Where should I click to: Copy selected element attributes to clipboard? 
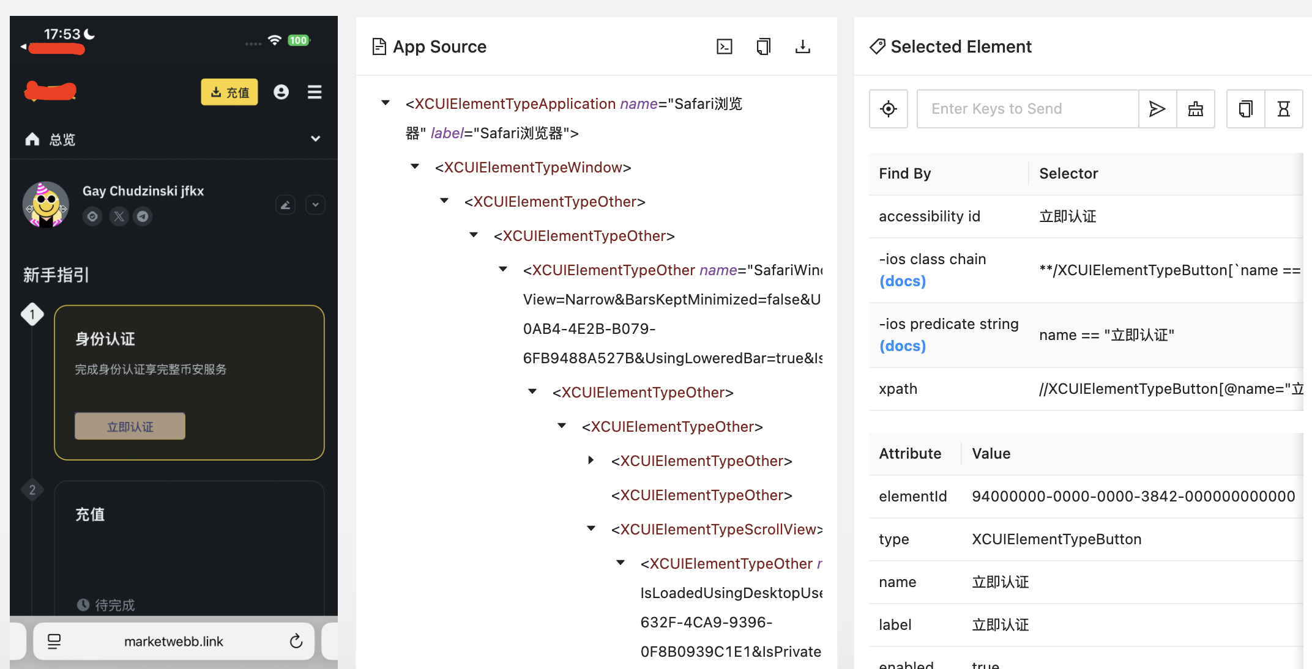point(1245,109)
